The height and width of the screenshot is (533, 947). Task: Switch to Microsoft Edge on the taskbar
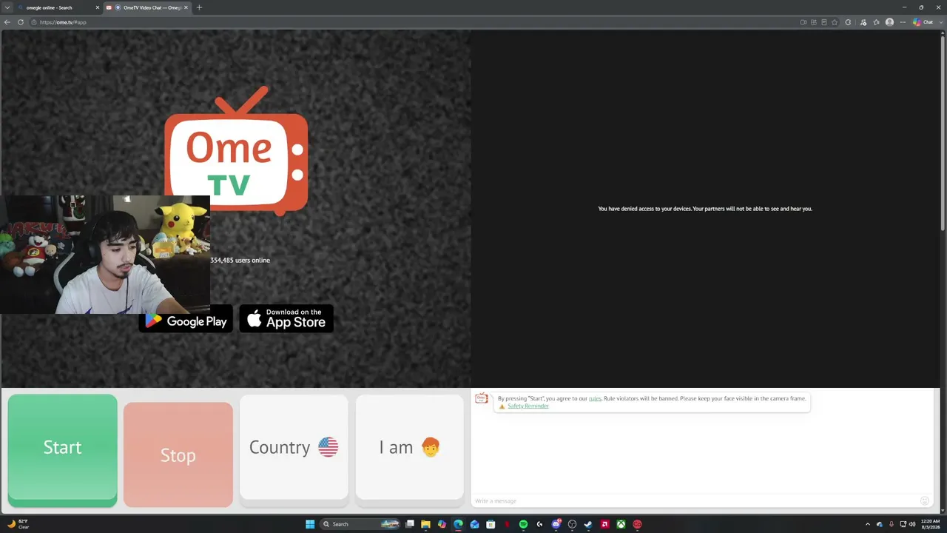pos(458,524)
